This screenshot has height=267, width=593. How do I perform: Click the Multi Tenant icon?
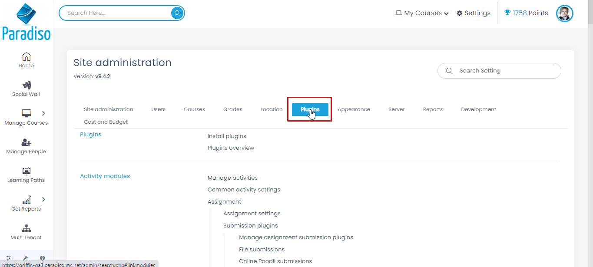pyautogui.click(x=26, y=229)
